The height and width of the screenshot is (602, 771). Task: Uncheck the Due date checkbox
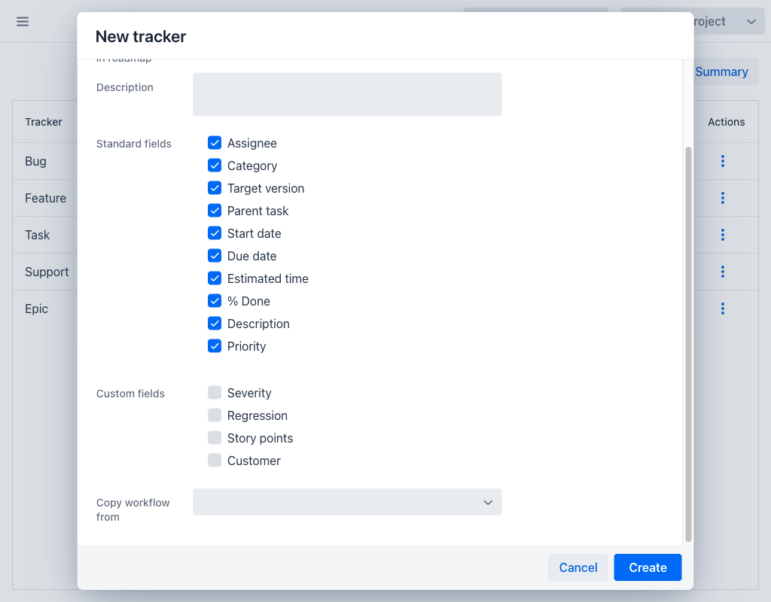click(215, 256)
